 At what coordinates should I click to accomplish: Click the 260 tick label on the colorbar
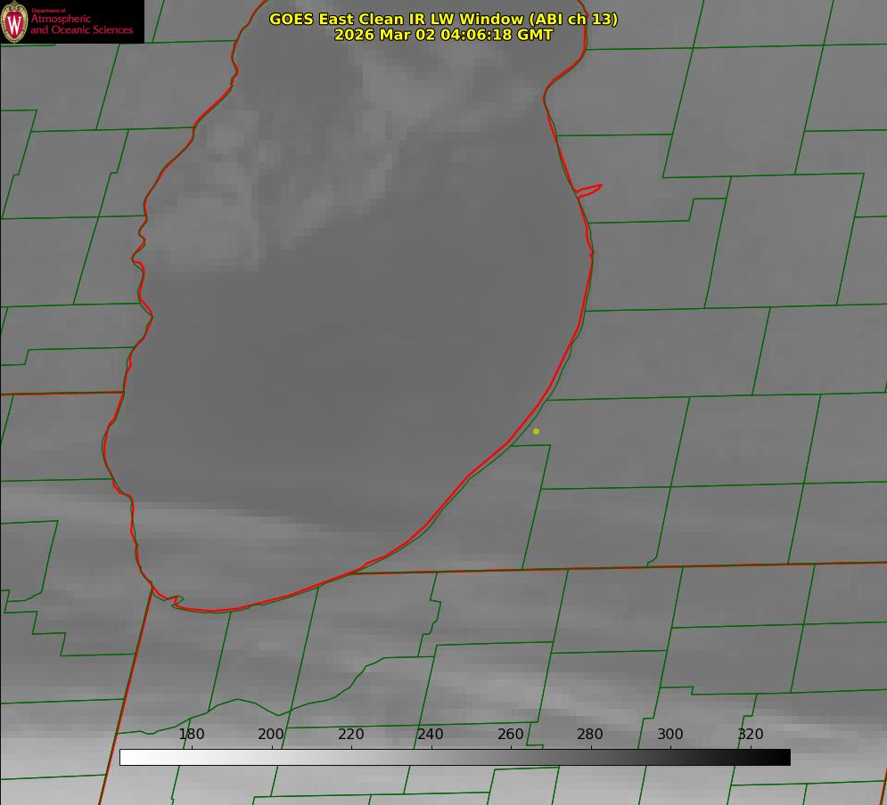[511, 735]
